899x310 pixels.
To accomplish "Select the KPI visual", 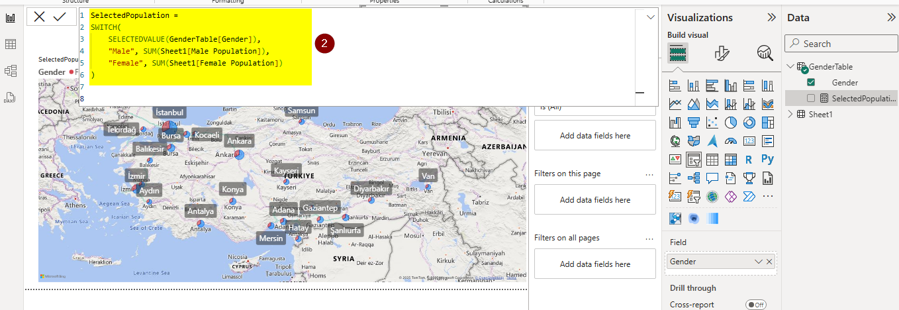I will coord(675,160).
